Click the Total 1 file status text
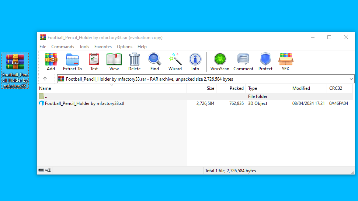Screen dimensions: 358x201 click(x=230, y=171)
